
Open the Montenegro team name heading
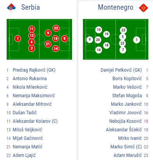116,7
